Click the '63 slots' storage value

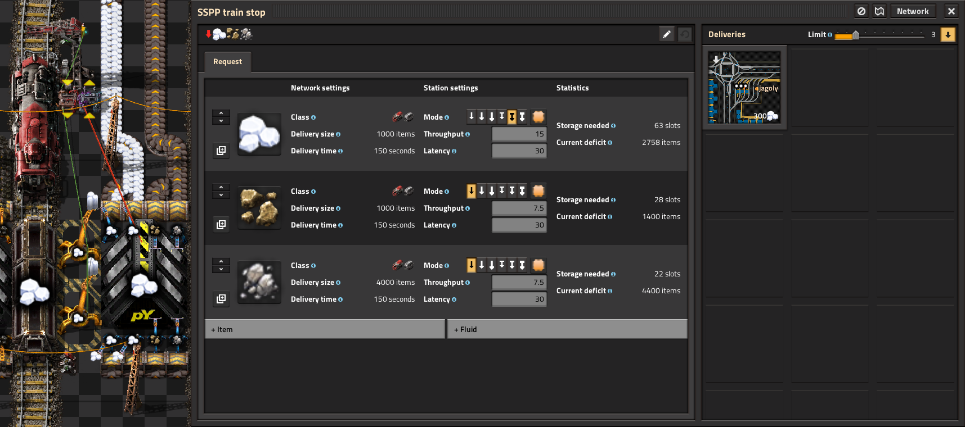coord(667,126)
